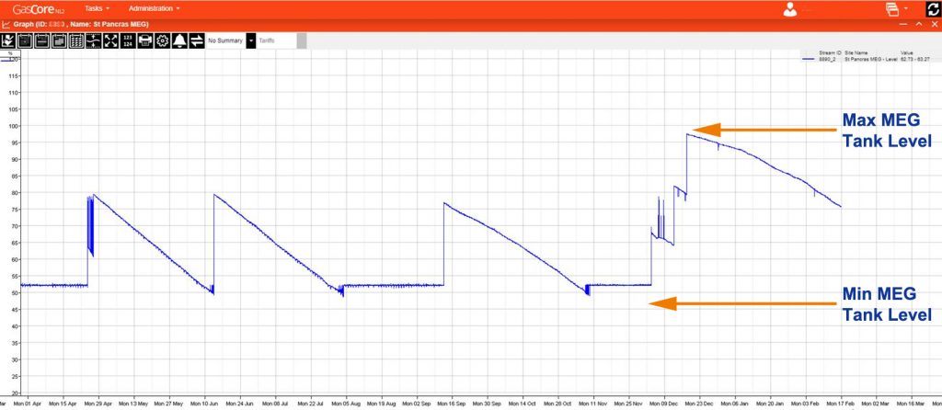942x410 pixels.
Task: Click the Mon 16 Sep axis label
Action: [x=453, y=404]
